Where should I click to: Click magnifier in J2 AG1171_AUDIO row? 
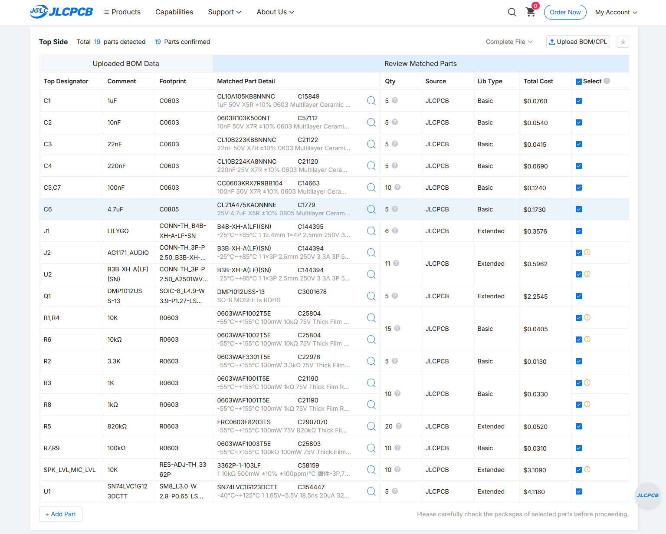tap(371, 253)
